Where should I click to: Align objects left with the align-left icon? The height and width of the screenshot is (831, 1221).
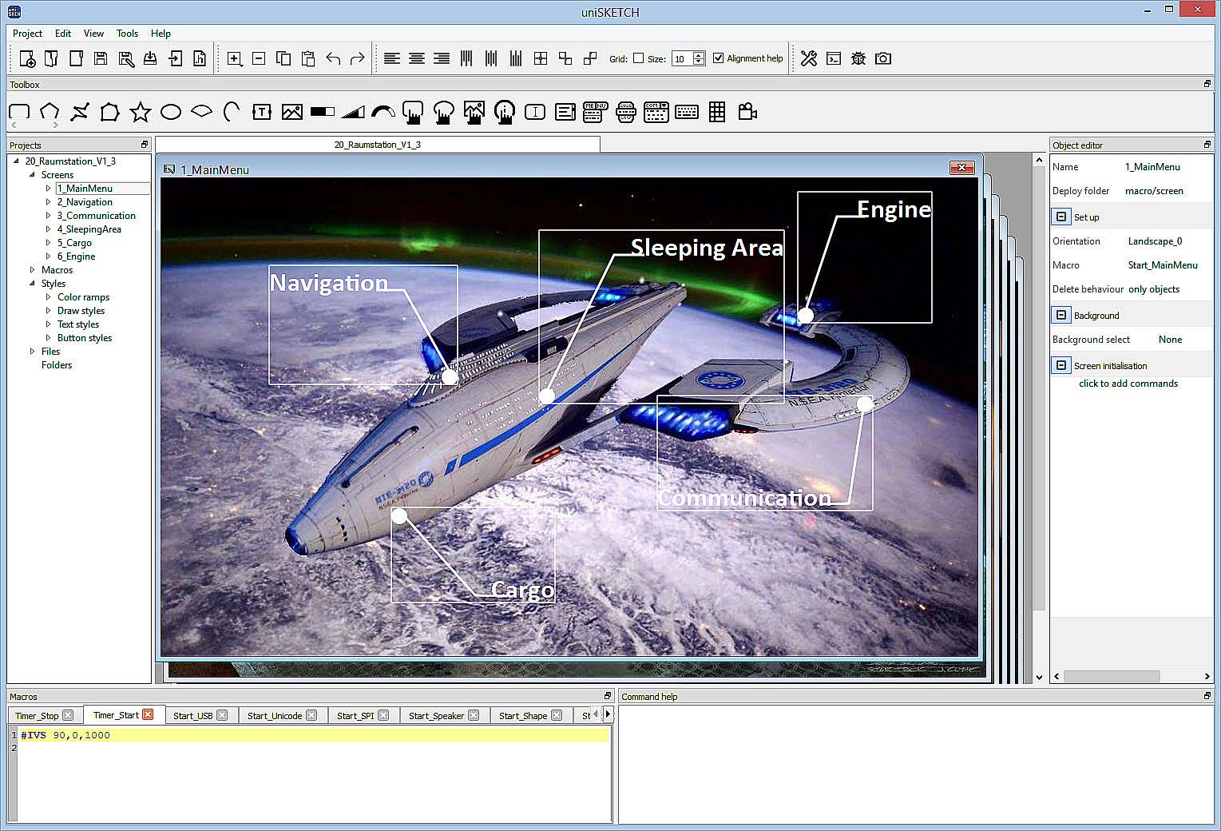click(x=391, y=58)
